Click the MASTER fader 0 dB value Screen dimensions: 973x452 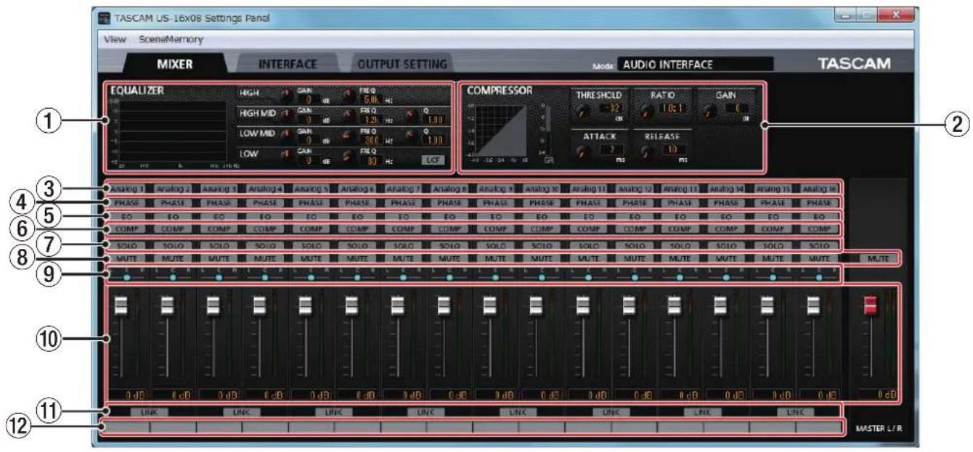pyautogui.click(x=877, y=394)
